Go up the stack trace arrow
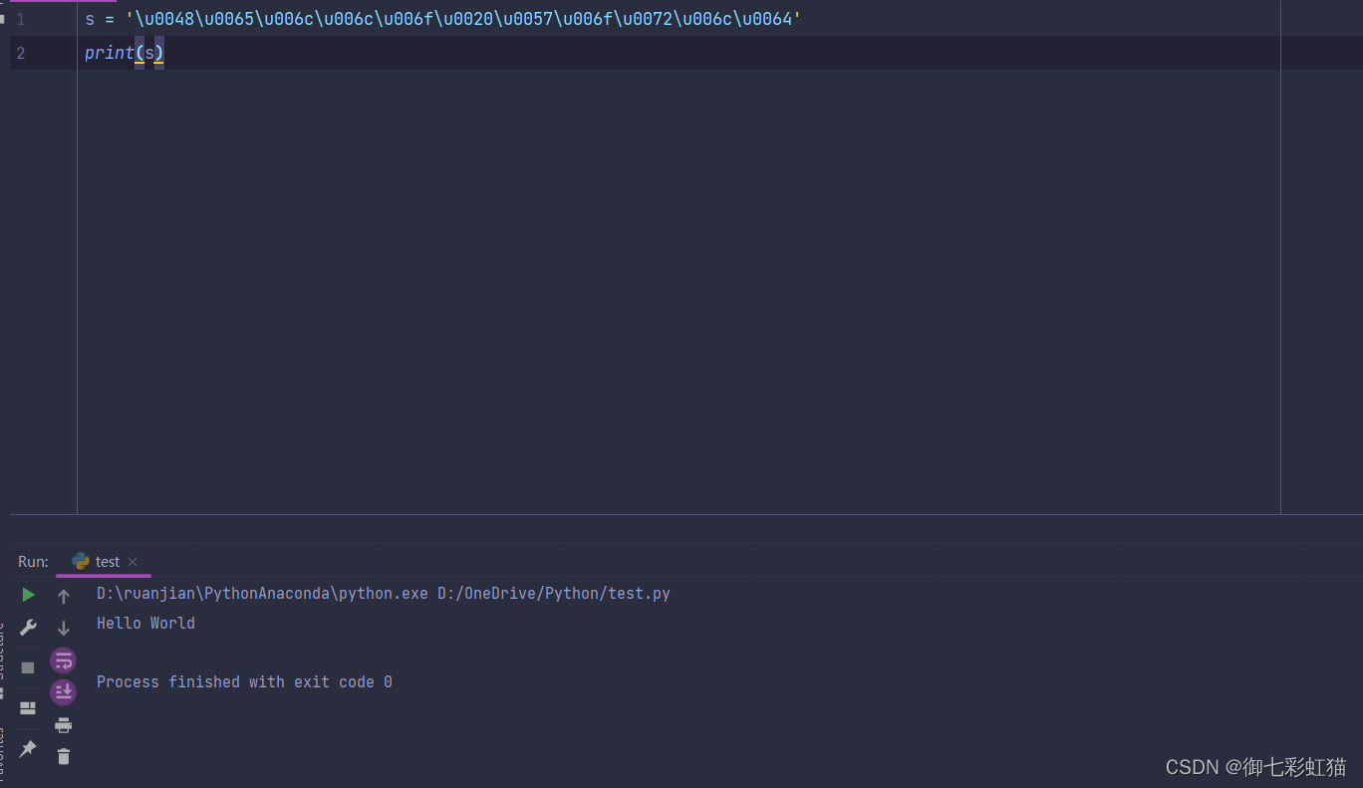The image size is (1363, 788). [x=64, y=597]
